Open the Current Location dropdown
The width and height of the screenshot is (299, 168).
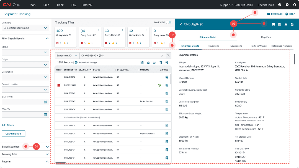coord(25,90)
